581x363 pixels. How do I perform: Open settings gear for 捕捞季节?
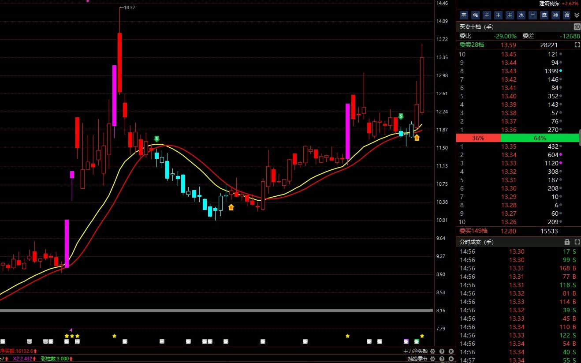pyautogui.click(x=432, y=359)
